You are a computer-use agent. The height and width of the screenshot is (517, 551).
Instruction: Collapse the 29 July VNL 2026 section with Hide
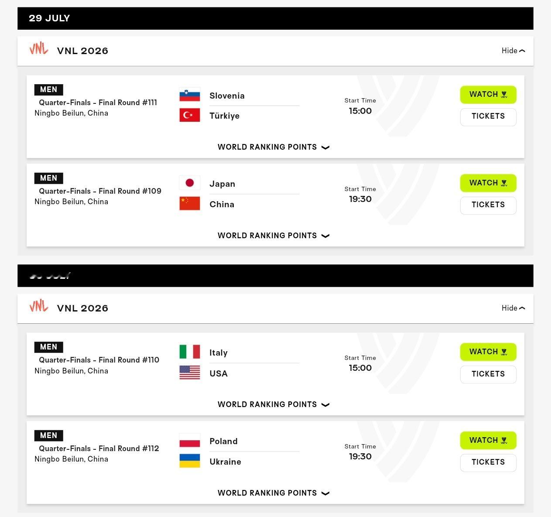pos(513,51)
